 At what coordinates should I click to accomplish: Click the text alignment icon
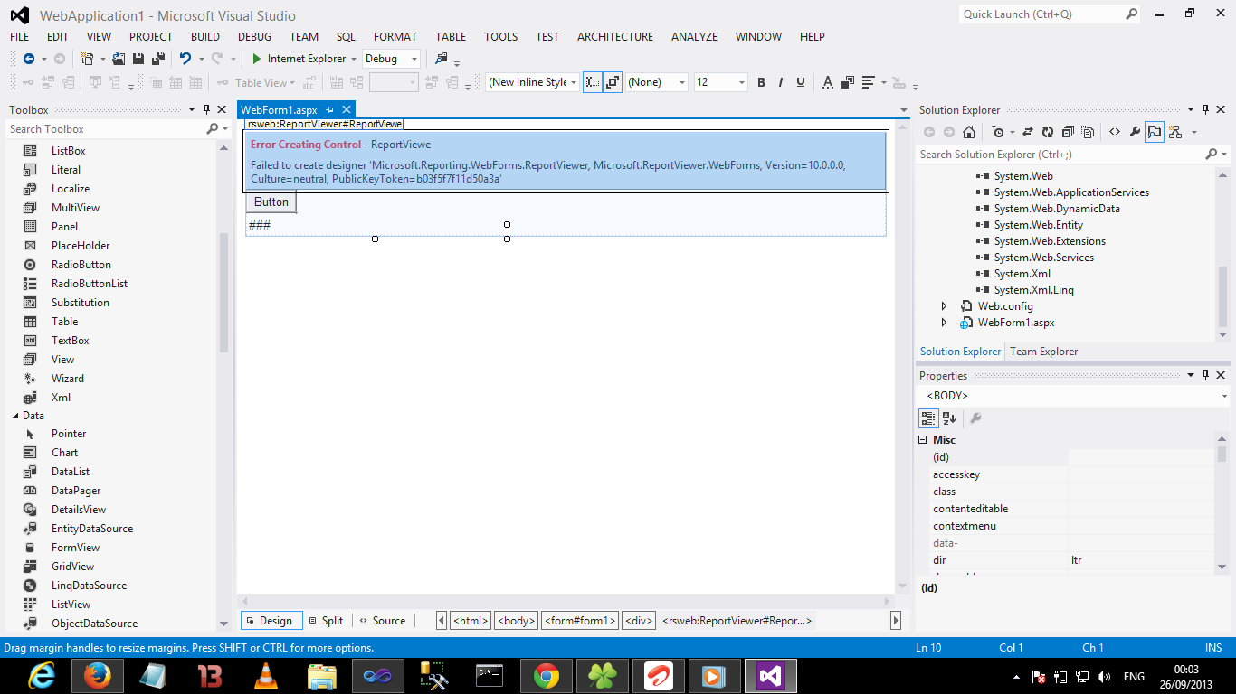[x=869, y=82]
